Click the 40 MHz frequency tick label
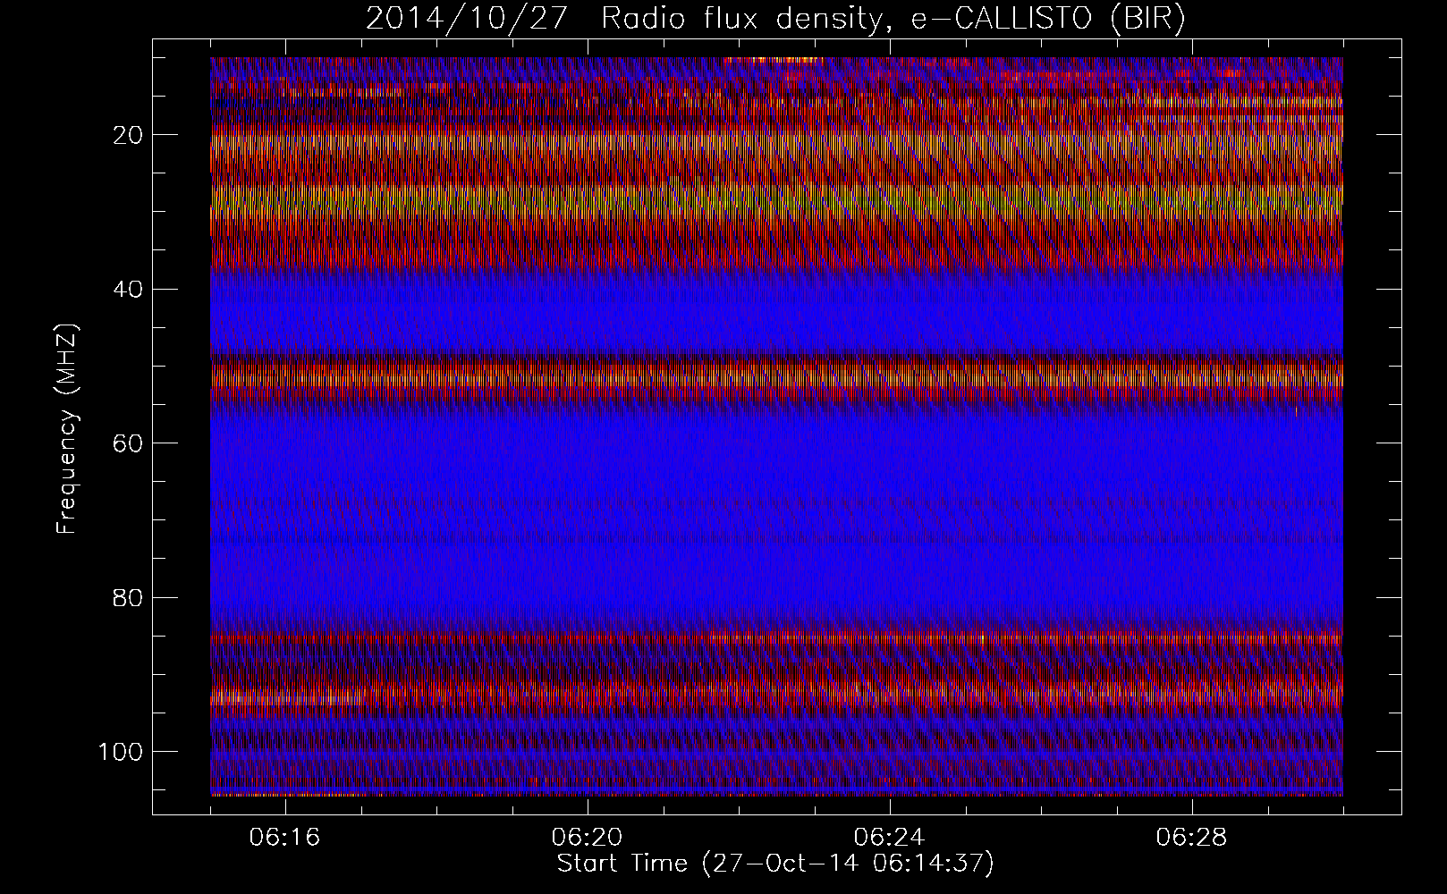The height and width of the screenshot is (894, 1447). coord(129,289)
